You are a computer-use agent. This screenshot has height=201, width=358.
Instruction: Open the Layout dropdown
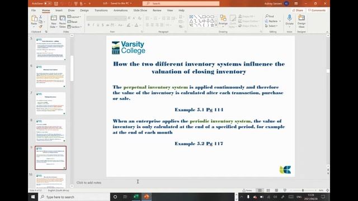pyautogui.click(x=74, y=17)
